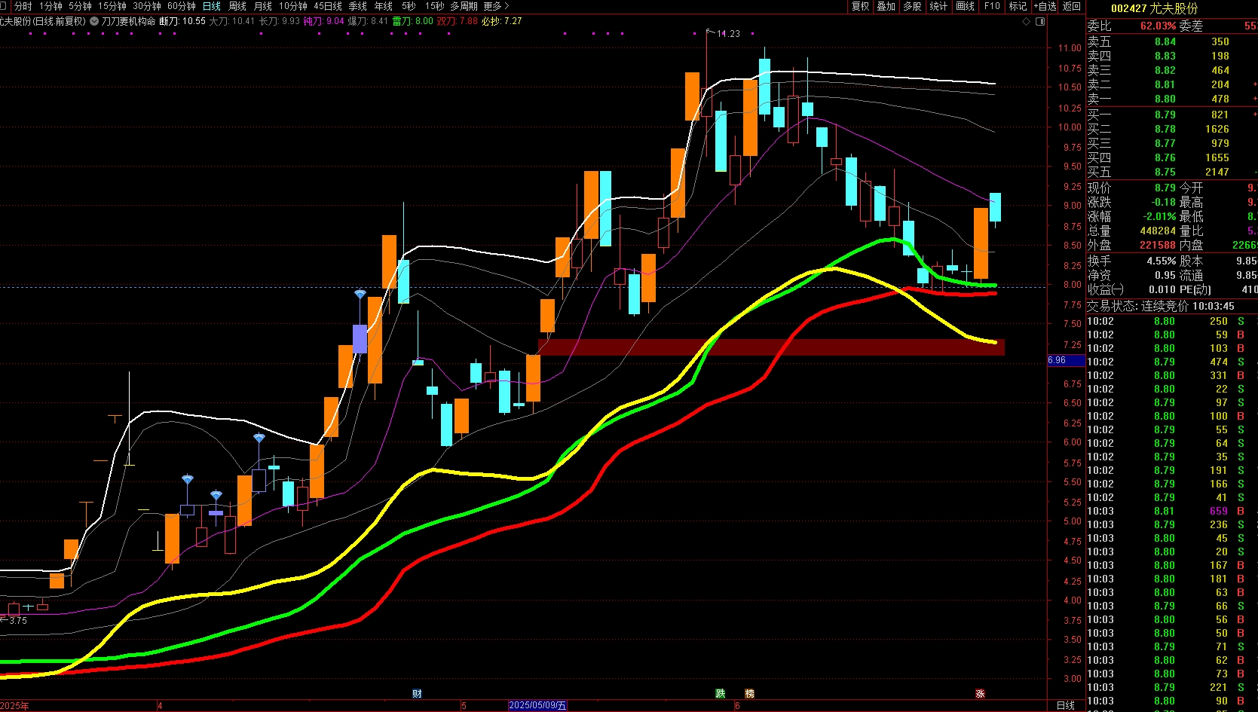Click tick row with volume 659
This screenshot has height=712, width=1258.
[1172, 511]
